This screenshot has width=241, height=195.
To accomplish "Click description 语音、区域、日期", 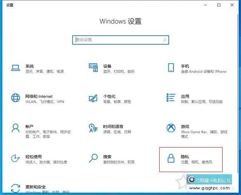I will pyautogui.click(x=117, y=132).
